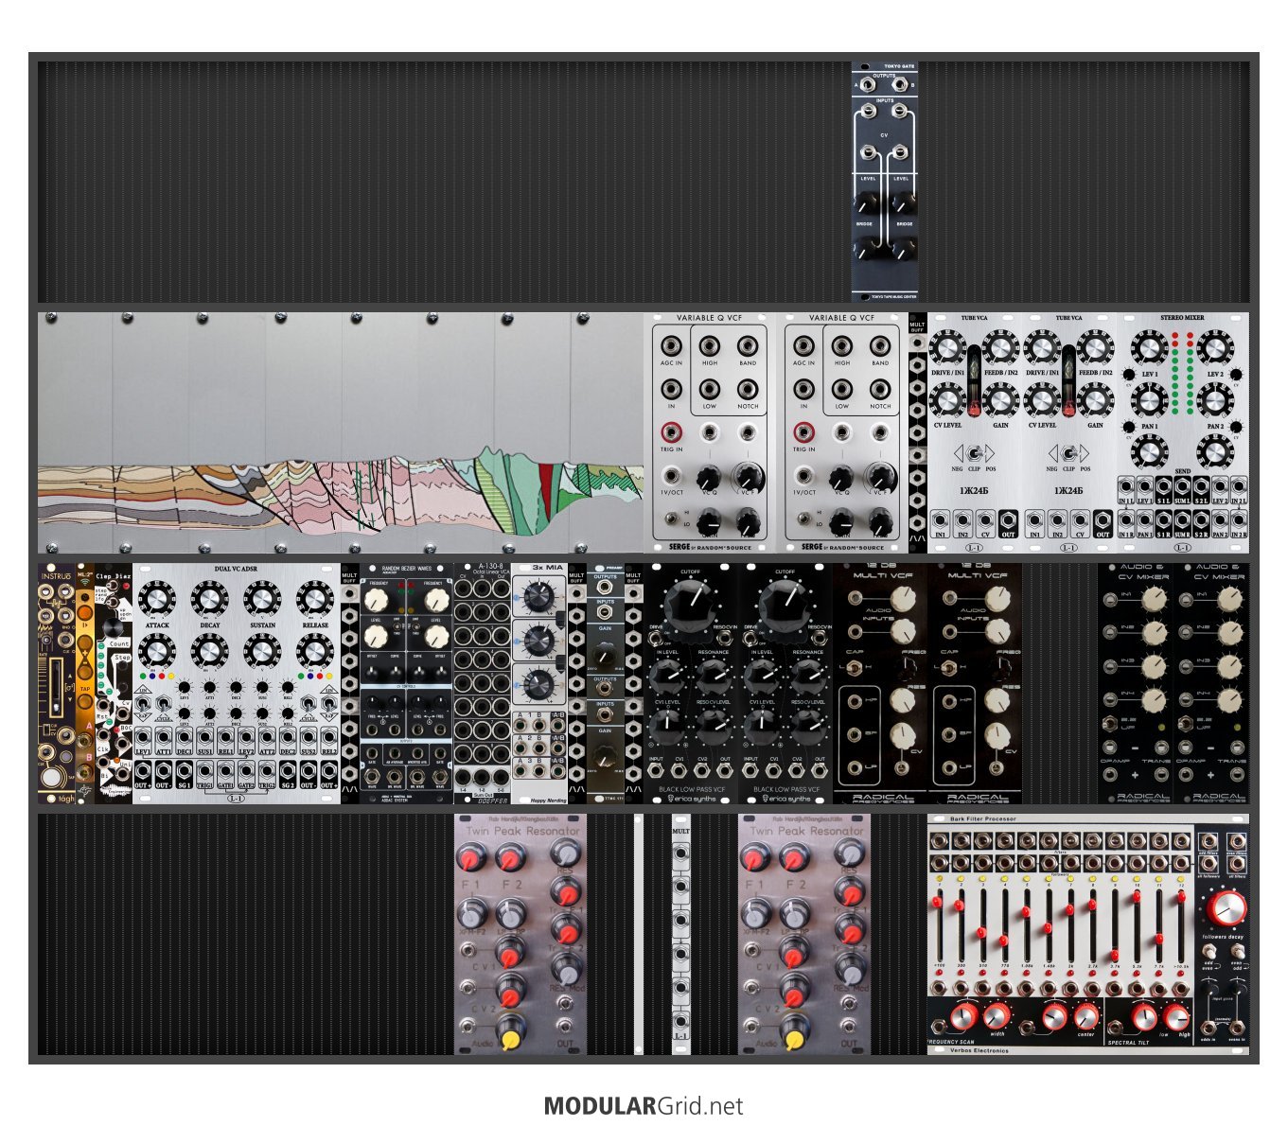Turn the GAIN knob on right Tube VCA
This screenshot has height=1126, width=1288.
tap(1095, 401)
